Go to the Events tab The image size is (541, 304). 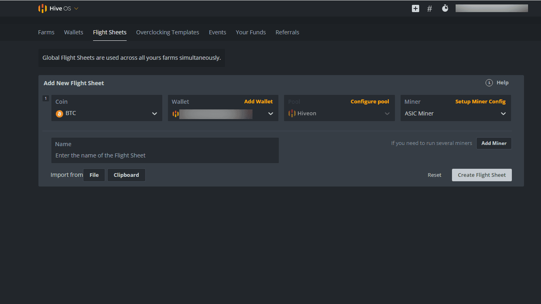217,32
